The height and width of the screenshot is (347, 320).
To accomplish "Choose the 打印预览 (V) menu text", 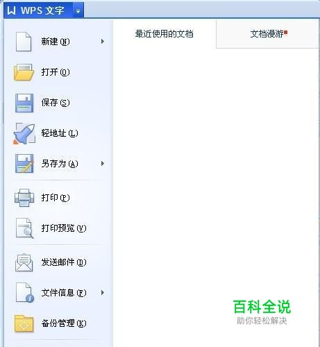I will click(x=64, y=228).
